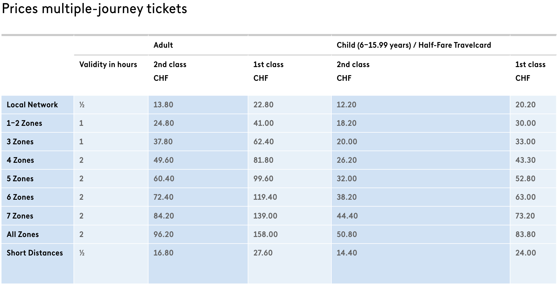Click the 3 Zones row label
The image size is (557, 285).
20,142
